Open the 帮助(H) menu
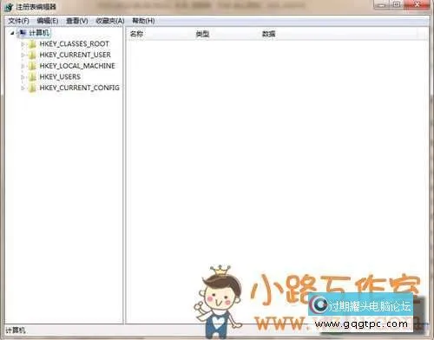This screenshot has height=340, width=434. pos(143,21)
